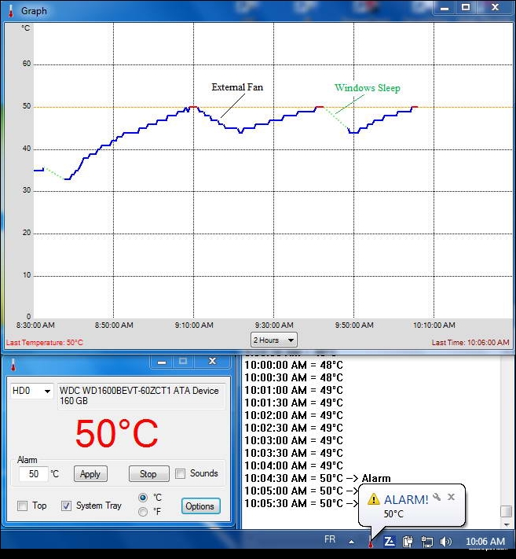The width and height of the screenshot is (516, 559).
Task: Click the log scrollbar down arrow
Action: pyautogui.click(x=507, y=524)
